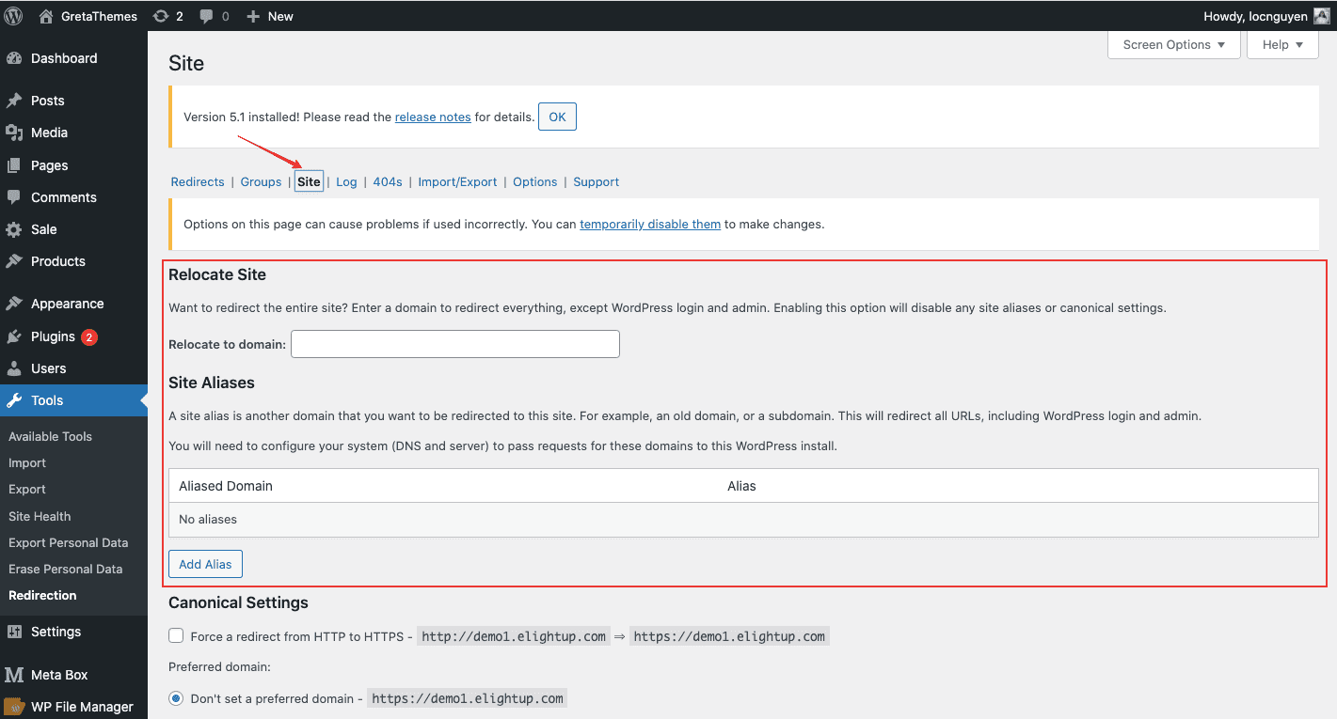Image resolution: width=1337 pixels, height=719 pixels.
Task: Open the Import/Export tab
Action: point(457,182)
